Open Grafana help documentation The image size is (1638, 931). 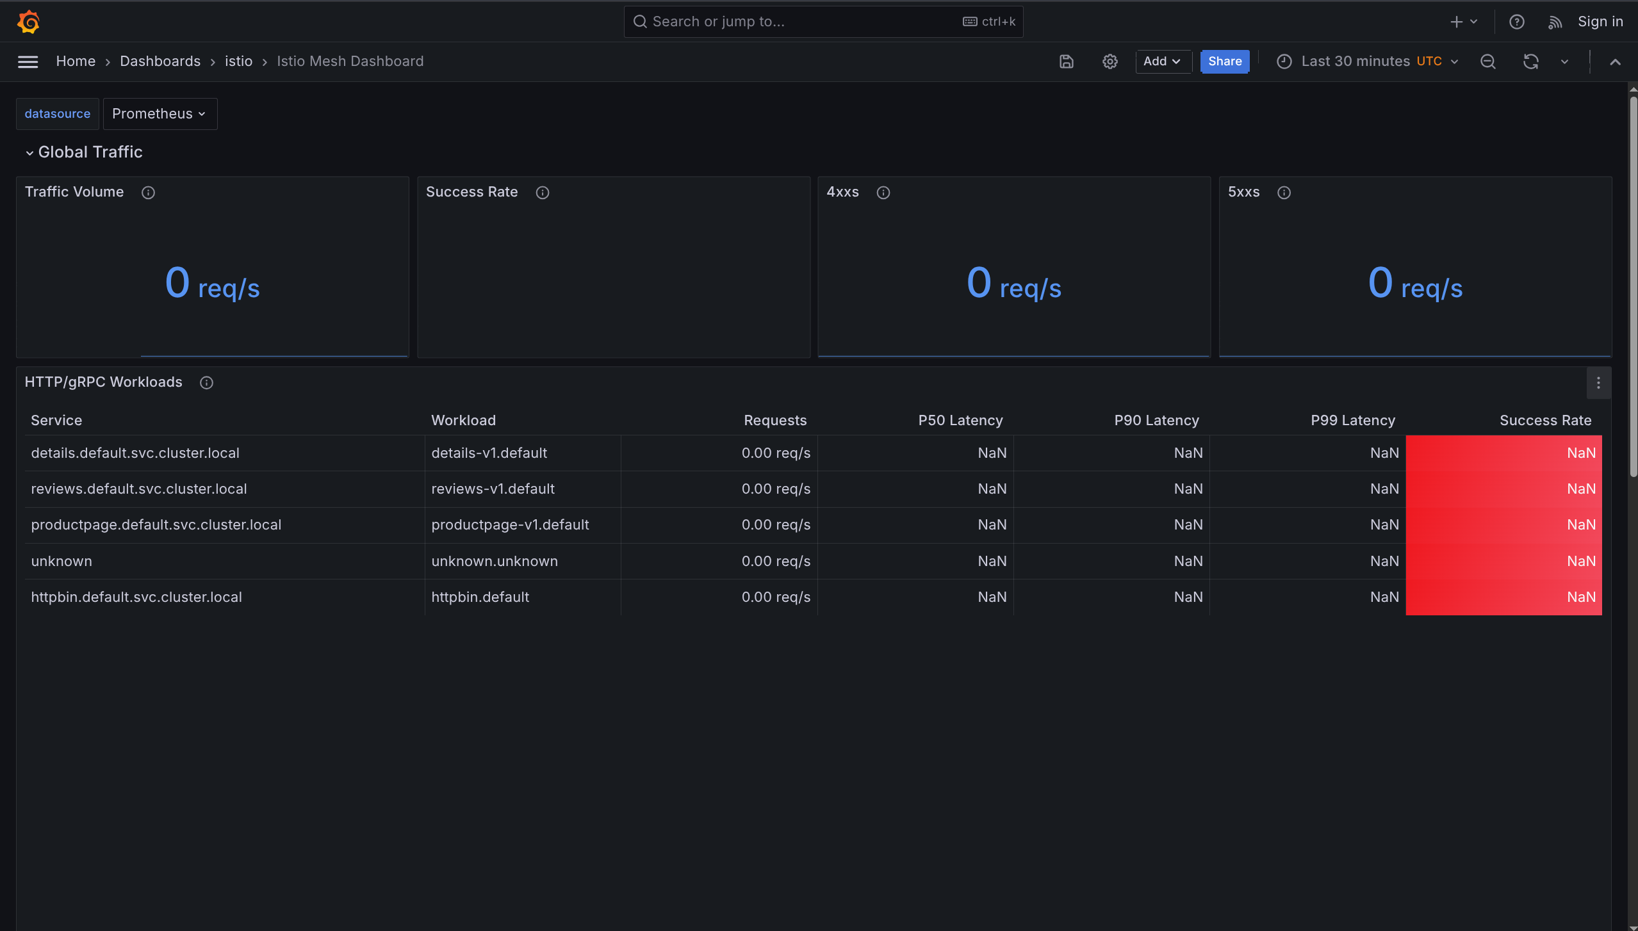point(1517,21)
